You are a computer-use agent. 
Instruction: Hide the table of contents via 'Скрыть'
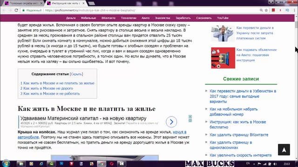(76, 74)
